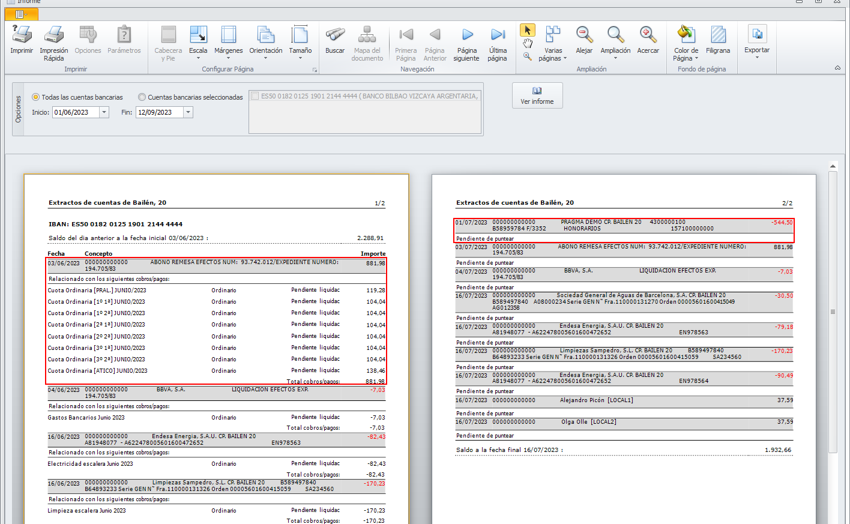Click the Ver informe button
850x524 pixels.
tap(537, 95)
